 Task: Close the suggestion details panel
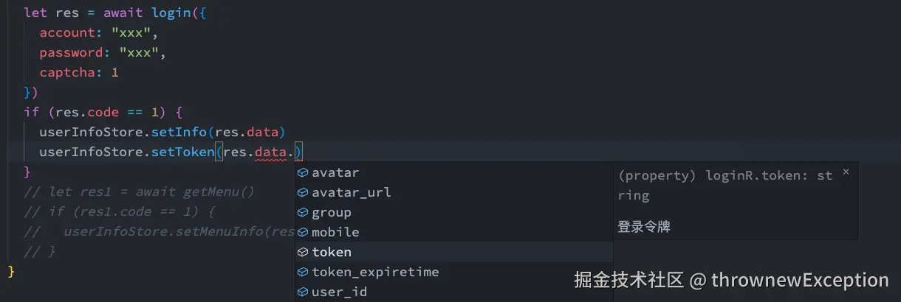point(846,172)
